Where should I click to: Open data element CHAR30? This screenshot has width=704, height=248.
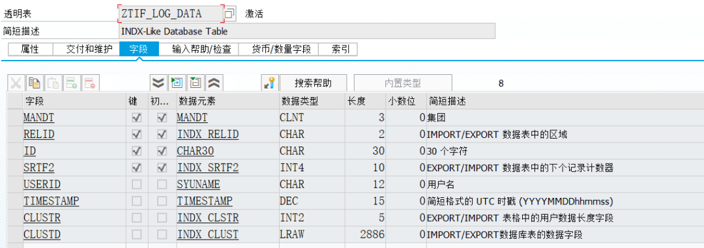coord(196,151)
